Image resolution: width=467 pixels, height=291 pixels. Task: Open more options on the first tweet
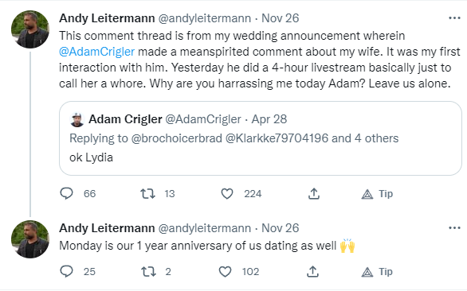click(454, 18)
